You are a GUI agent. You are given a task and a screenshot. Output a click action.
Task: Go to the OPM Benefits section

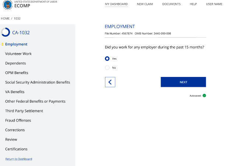(17, 73)
